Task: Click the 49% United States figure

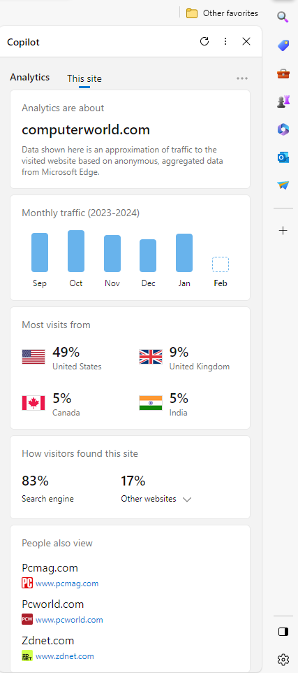Action: tap(66, 352)
